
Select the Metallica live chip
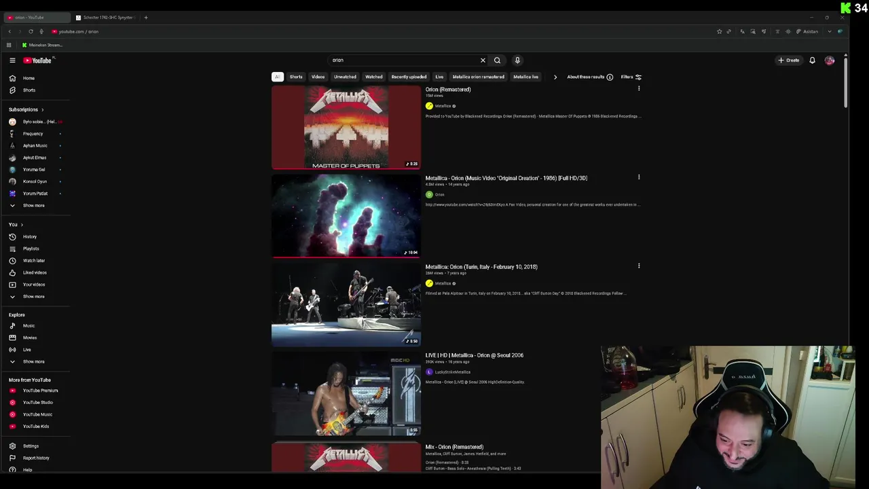coord(525,77)
